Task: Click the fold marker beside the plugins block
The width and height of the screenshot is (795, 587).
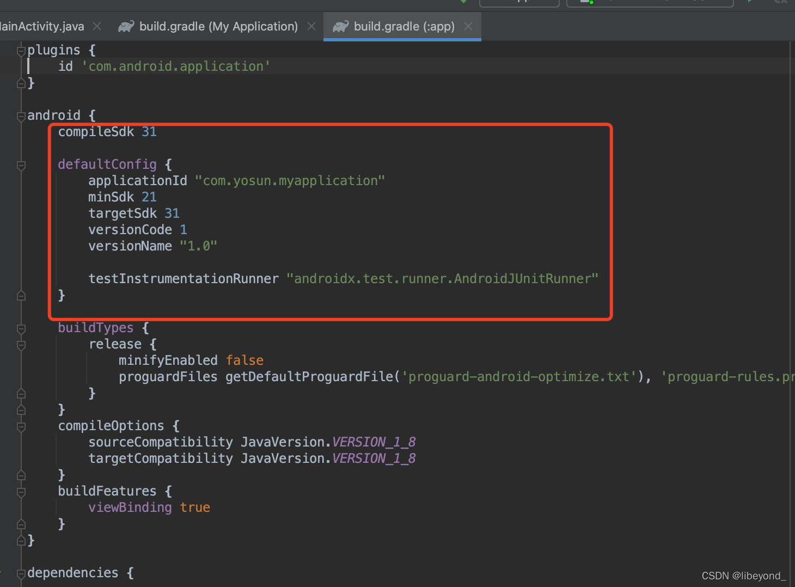Action: (x=21, y=50)
